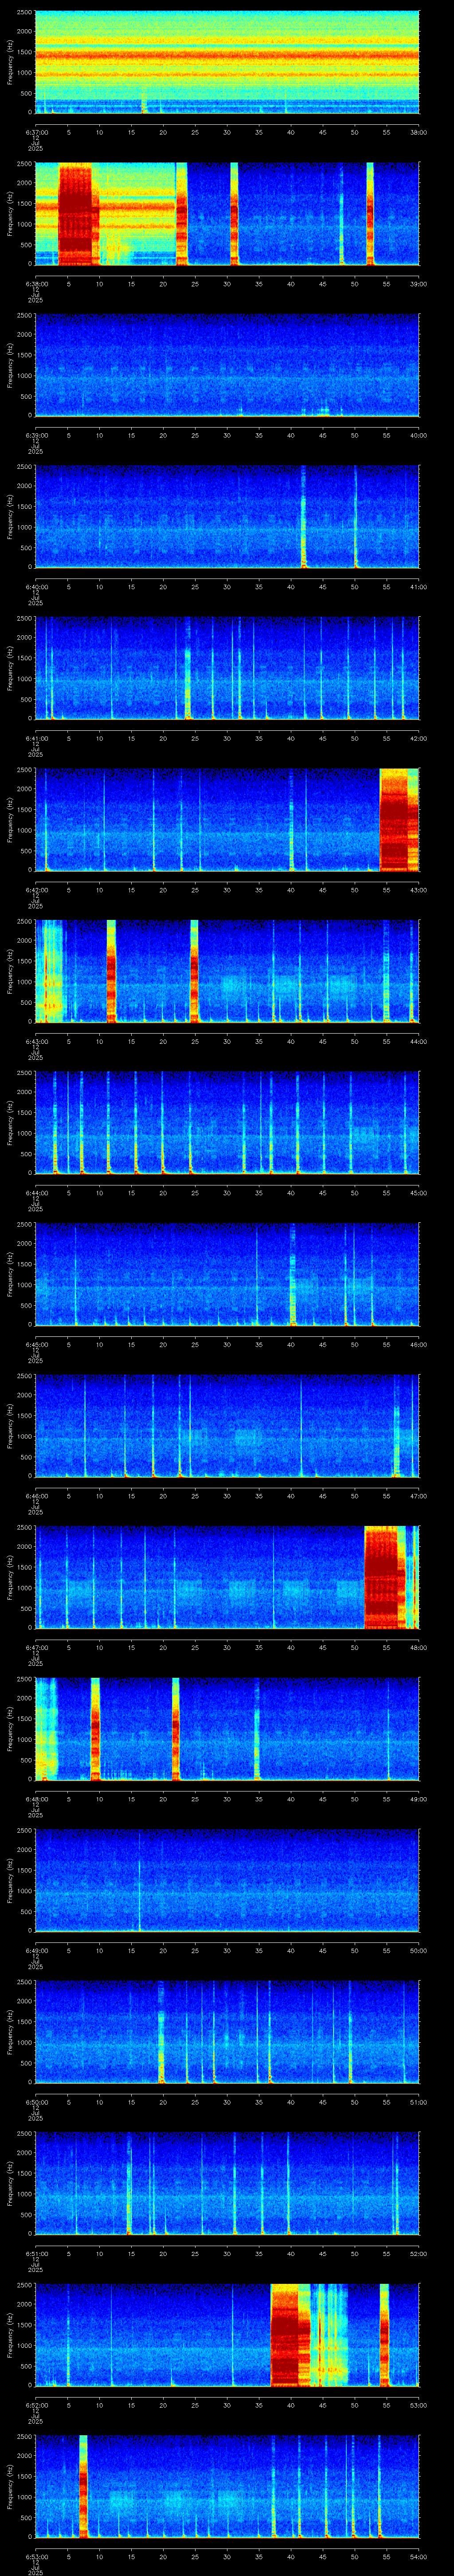Click the 6:41:00 start time label
The height and width of the screenshot is (2576, 454).
click(x=37, y=737)
